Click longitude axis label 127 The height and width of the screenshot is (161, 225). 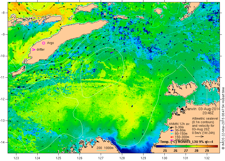point(101,158)
